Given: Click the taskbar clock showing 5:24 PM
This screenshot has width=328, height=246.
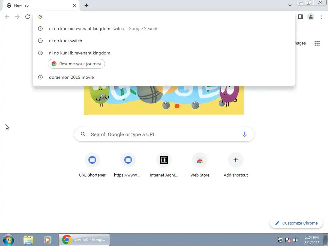Looking at the screenshot, I should pos(312,240).
